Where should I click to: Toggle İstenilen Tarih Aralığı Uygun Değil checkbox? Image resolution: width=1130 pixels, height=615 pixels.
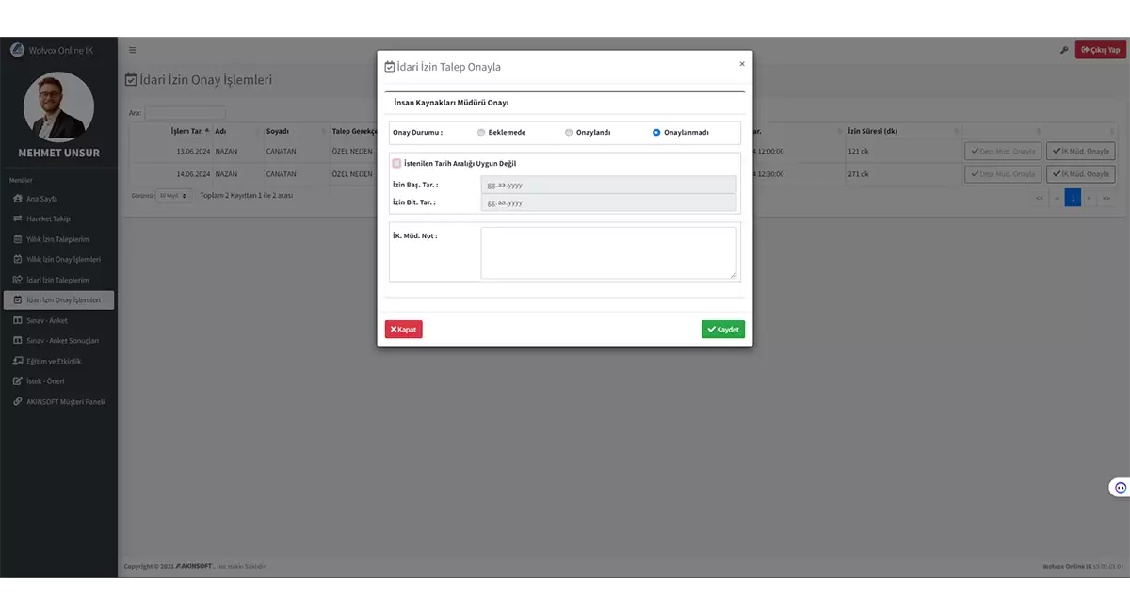[396, 163]
